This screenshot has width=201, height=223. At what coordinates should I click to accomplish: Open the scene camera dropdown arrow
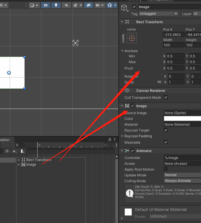pyautogui.click(x=103, y=5)
